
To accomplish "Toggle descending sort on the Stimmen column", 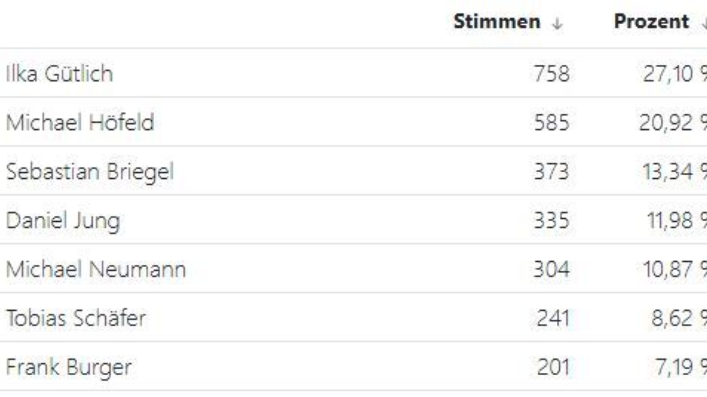I will [x=557, y=23].
